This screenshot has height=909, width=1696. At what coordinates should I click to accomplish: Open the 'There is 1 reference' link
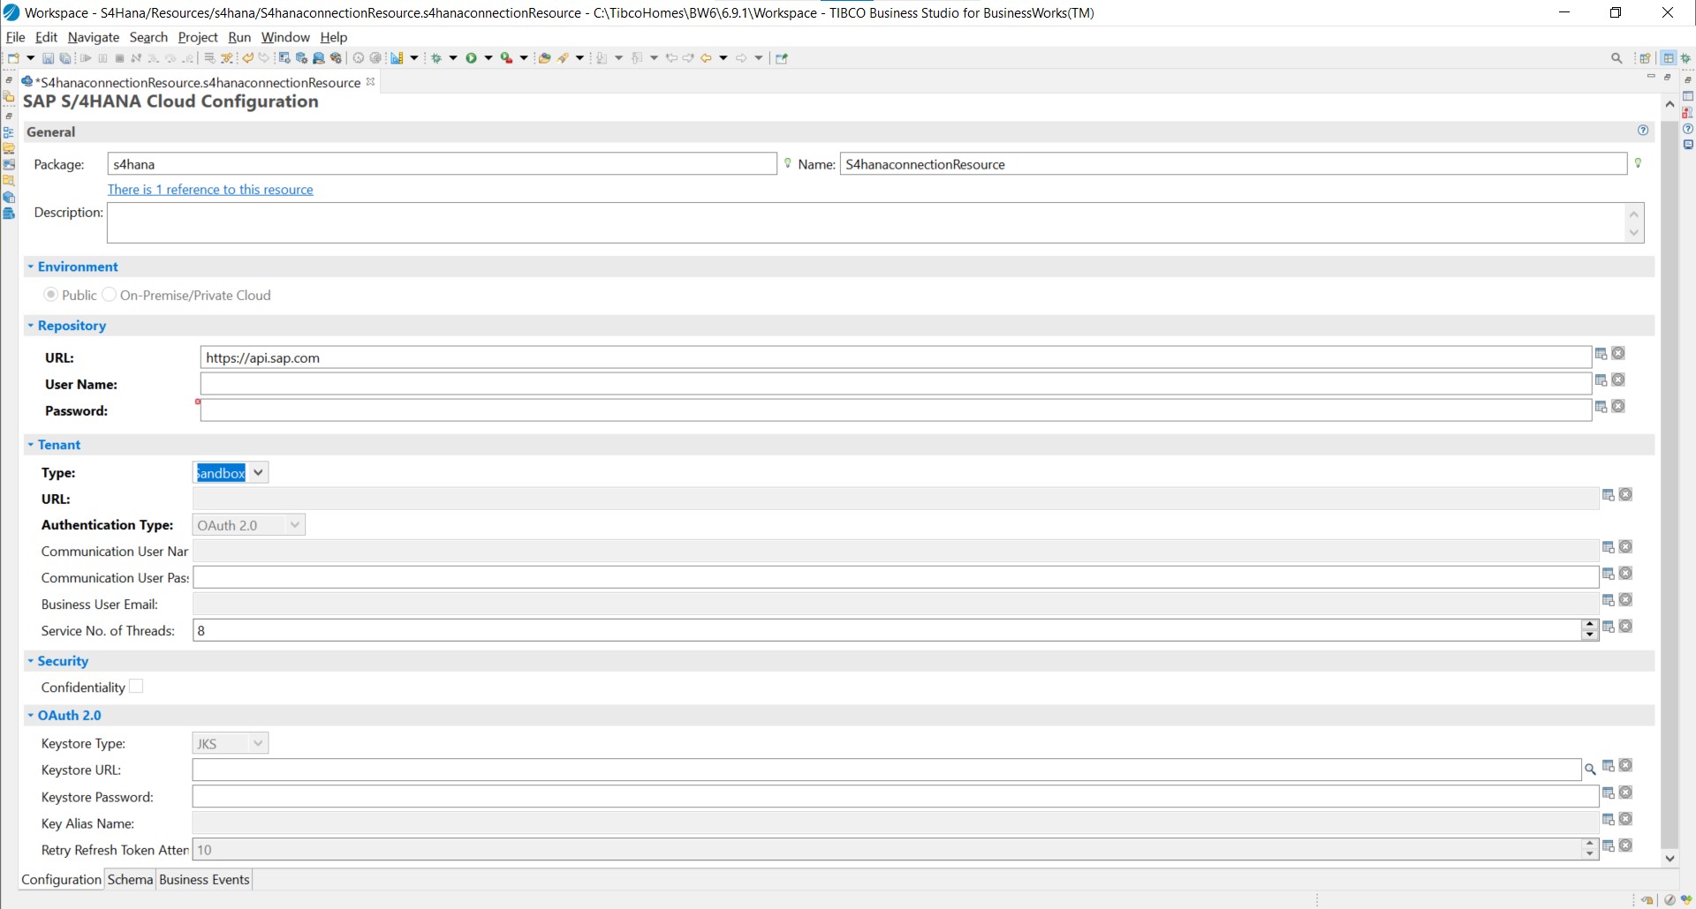click(210, 190)
